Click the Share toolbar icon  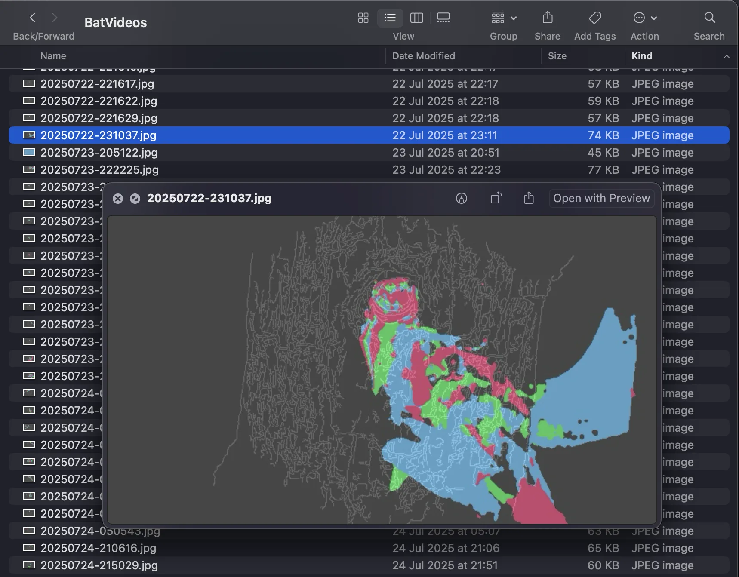click(x=547, y=18)
